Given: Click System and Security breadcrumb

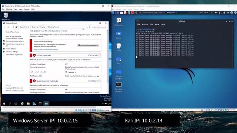Looking at the screenshot, I should 38,27.
